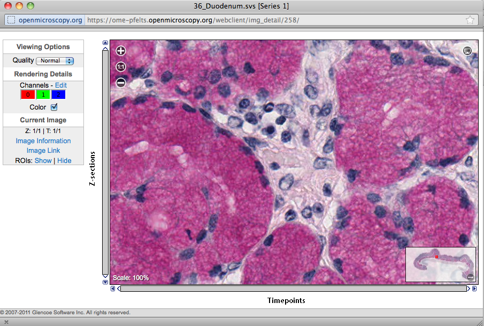
Task: Jump to last Z-section bottom icon
Action: 105,282
